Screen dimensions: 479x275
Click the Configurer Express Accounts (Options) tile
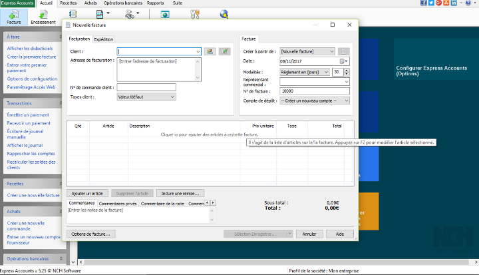click(436, 59)
